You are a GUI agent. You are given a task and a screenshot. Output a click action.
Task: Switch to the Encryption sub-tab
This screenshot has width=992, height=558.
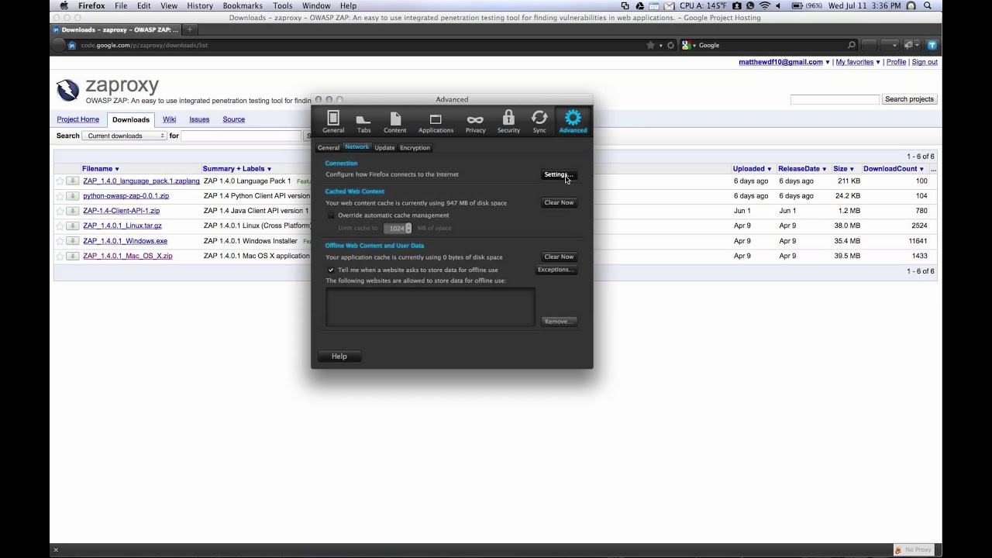pyautogui.click(x=415, y=148)
